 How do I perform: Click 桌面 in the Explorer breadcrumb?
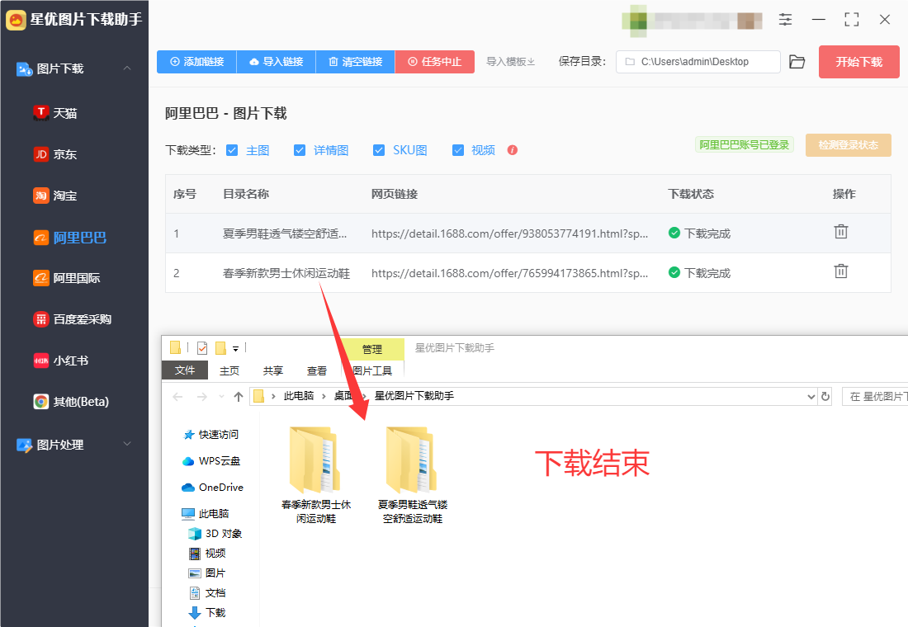click(x=343, y=396)
